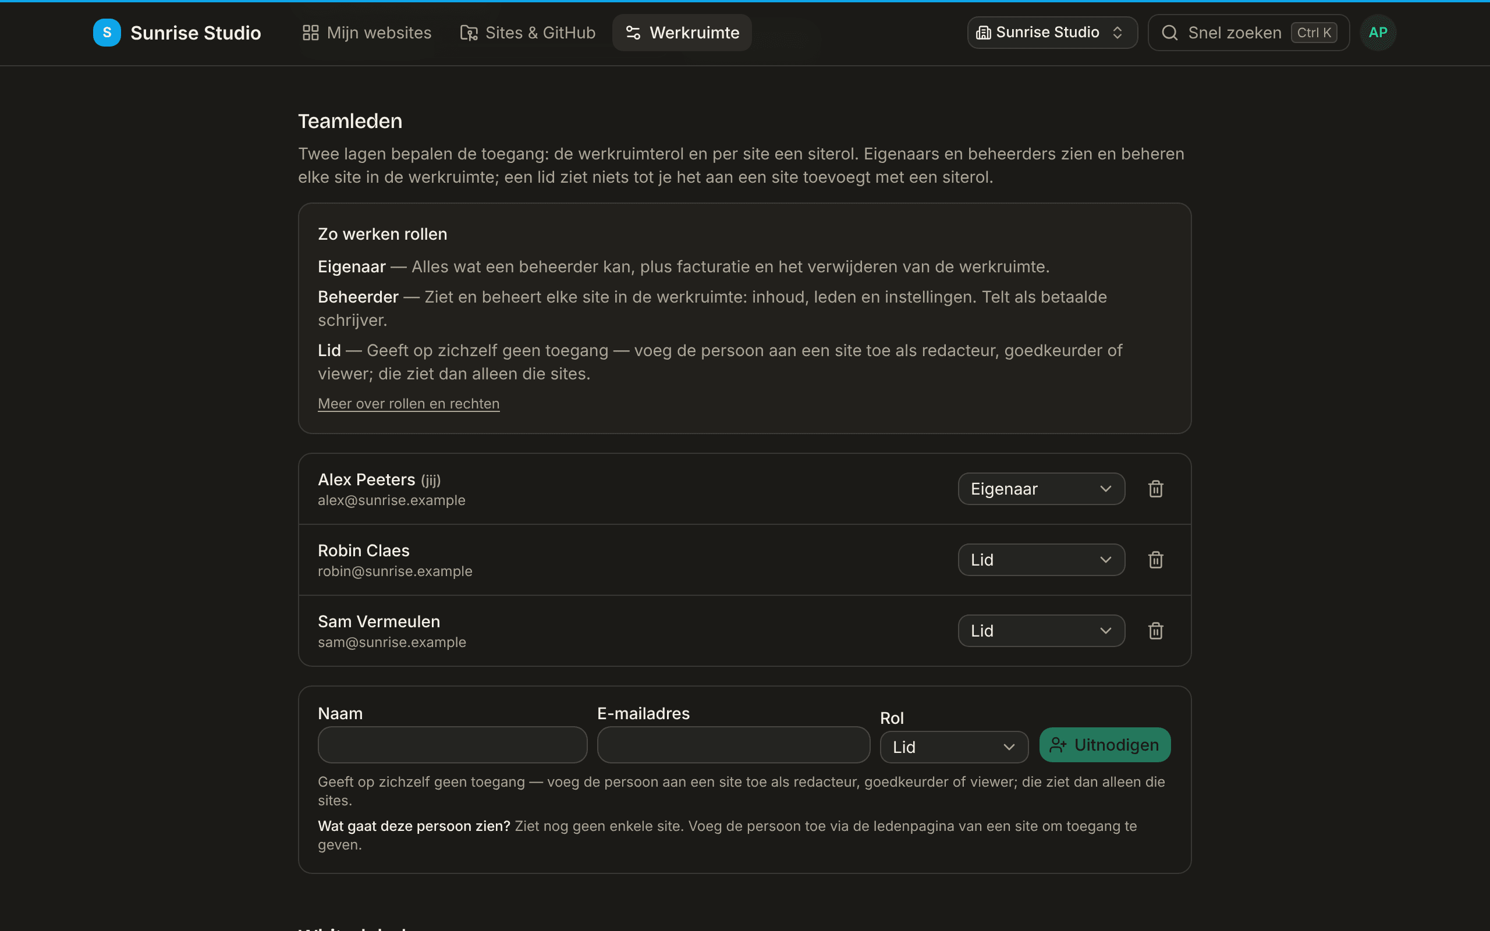Click the Beheerder role description
This screenshot has height=931, width=1490.
[712, 308]
